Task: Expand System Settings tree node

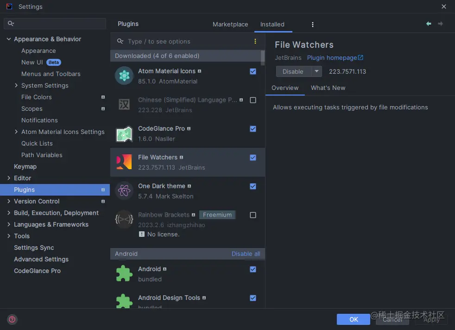Action: [x=16, y=85]
